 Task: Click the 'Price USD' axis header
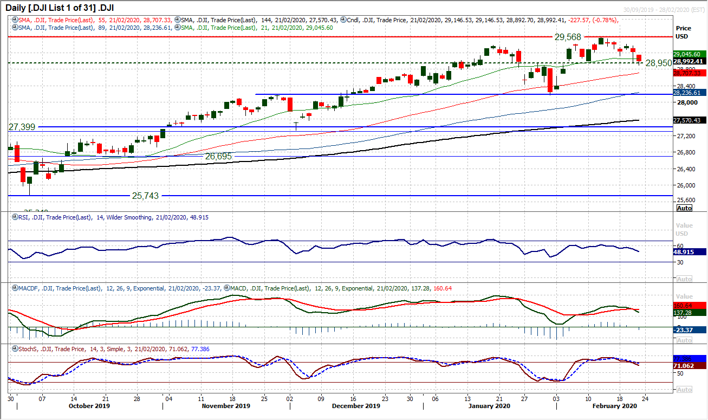point(683,31)
